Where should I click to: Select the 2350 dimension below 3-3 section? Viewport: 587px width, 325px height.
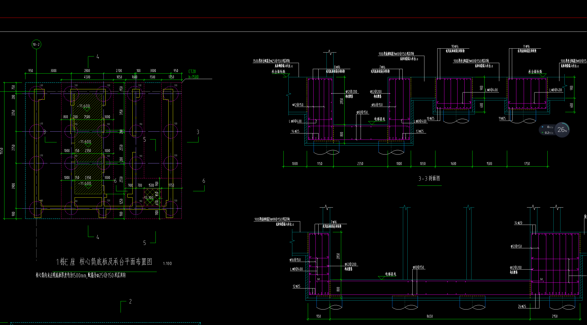[360, 164]
